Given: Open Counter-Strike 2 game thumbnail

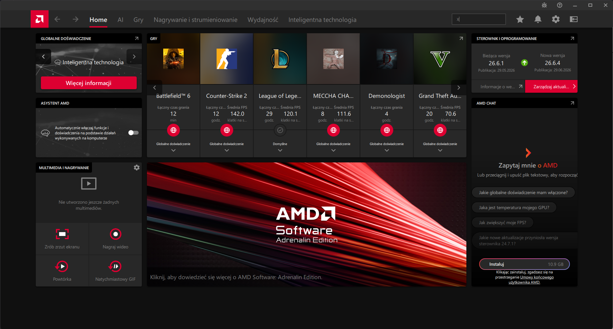Looking at the screenshot, I should point(227,59).
